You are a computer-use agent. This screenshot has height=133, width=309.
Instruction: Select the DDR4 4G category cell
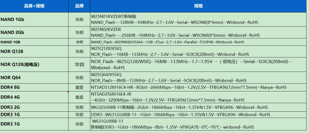pos(34,97)
